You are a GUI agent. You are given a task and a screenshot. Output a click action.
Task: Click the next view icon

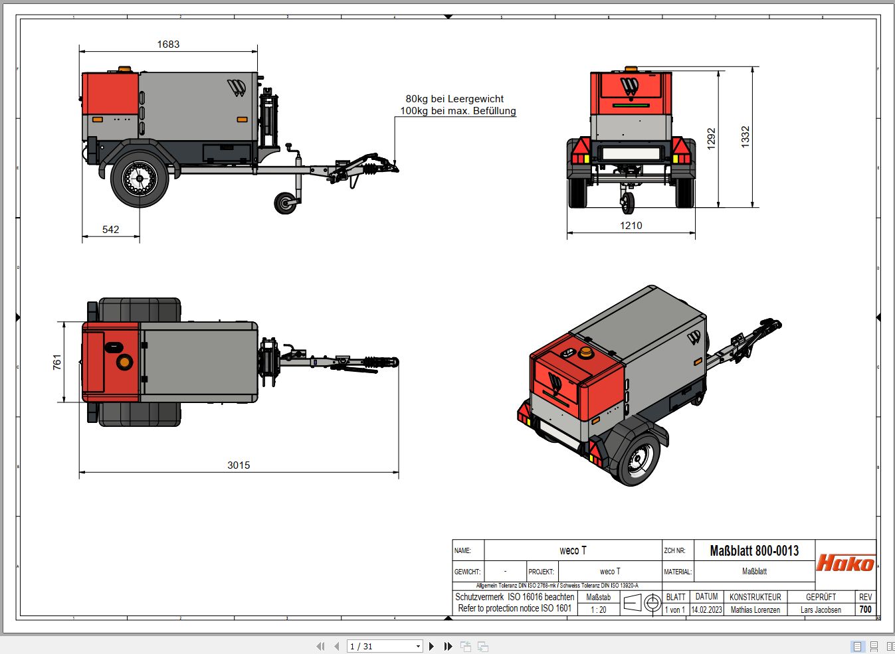pos(483,646)
